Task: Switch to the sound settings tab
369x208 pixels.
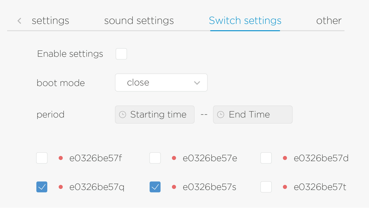Action: click(x=139, y=20)
